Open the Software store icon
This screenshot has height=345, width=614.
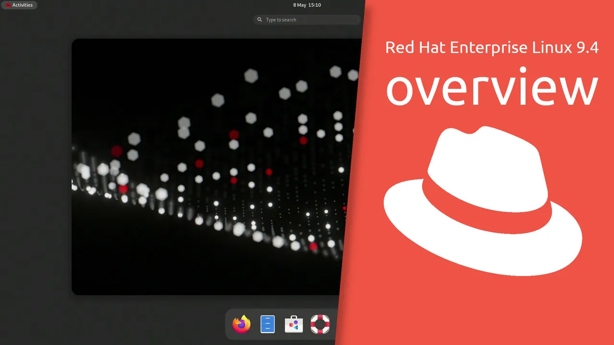pyautogui.click(x=294, y=324)
